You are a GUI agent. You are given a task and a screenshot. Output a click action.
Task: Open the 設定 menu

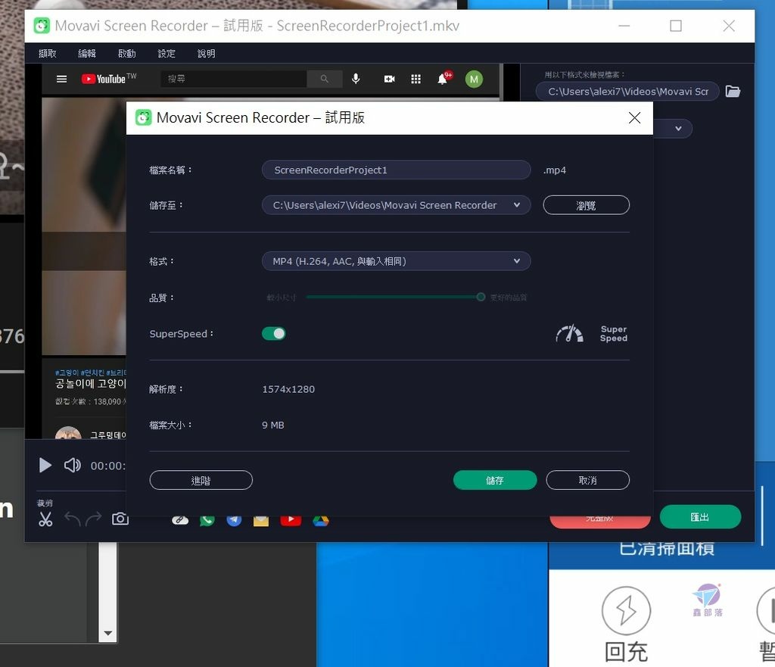click(167, 54)
